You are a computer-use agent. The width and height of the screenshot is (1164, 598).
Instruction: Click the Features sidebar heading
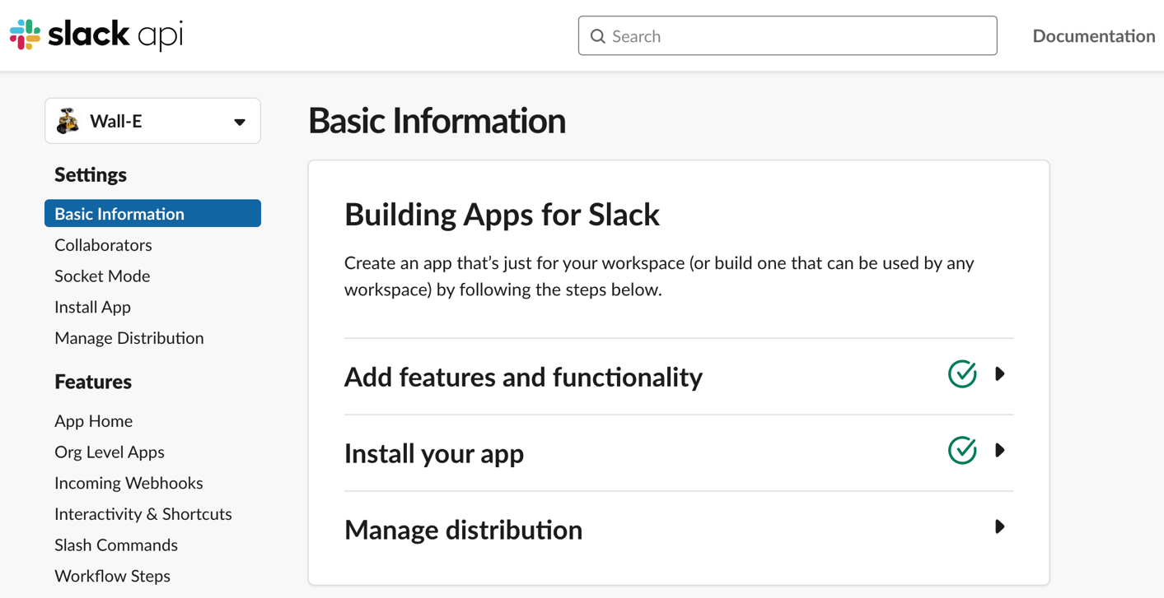(93, 382)
